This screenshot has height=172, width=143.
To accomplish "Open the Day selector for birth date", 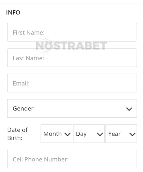I will 89,134.
